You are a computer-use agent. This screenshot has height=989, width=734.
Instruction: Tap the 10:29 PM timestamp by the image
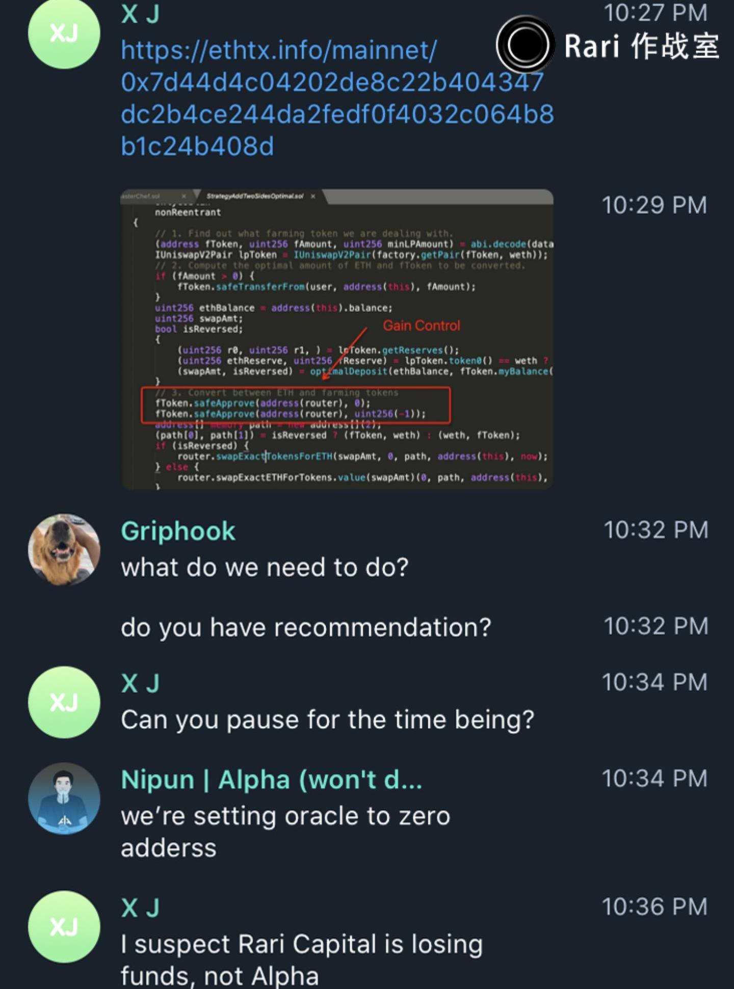point(654,205)
